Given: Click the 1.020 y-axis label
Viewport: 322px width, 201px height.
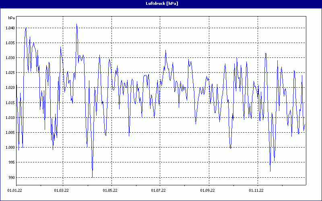Looking at the screenshot, I should pos(10,88).
